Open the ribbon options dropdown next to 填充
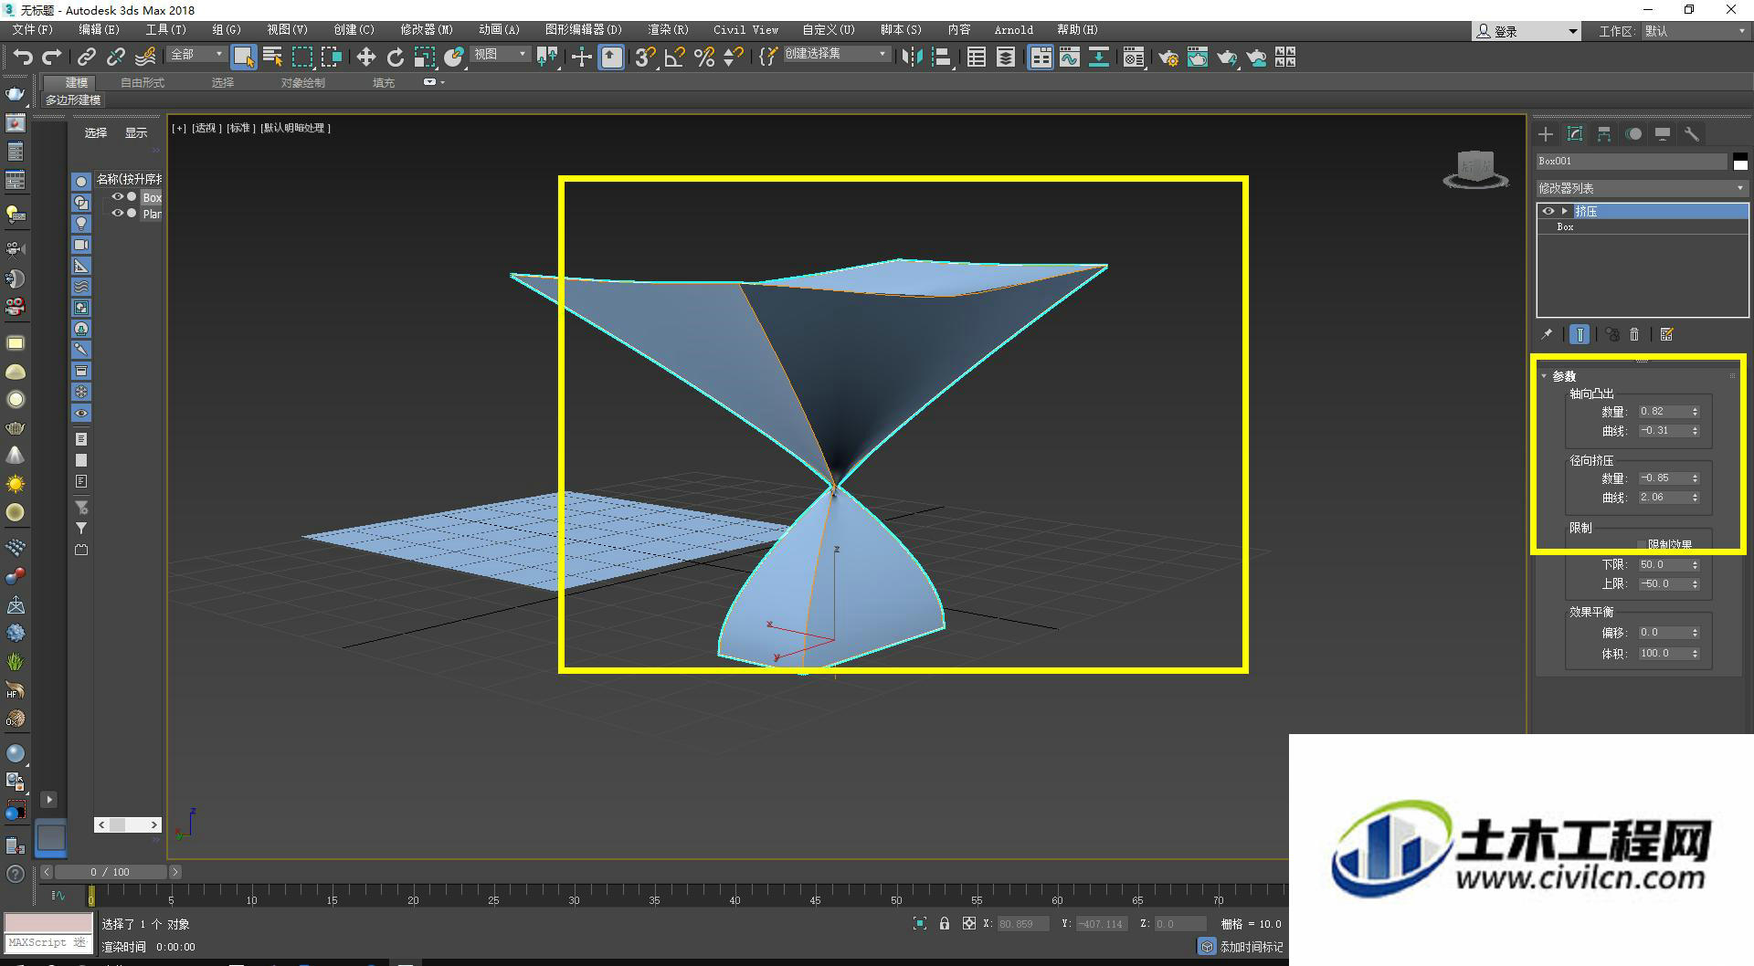 point(433,82)
